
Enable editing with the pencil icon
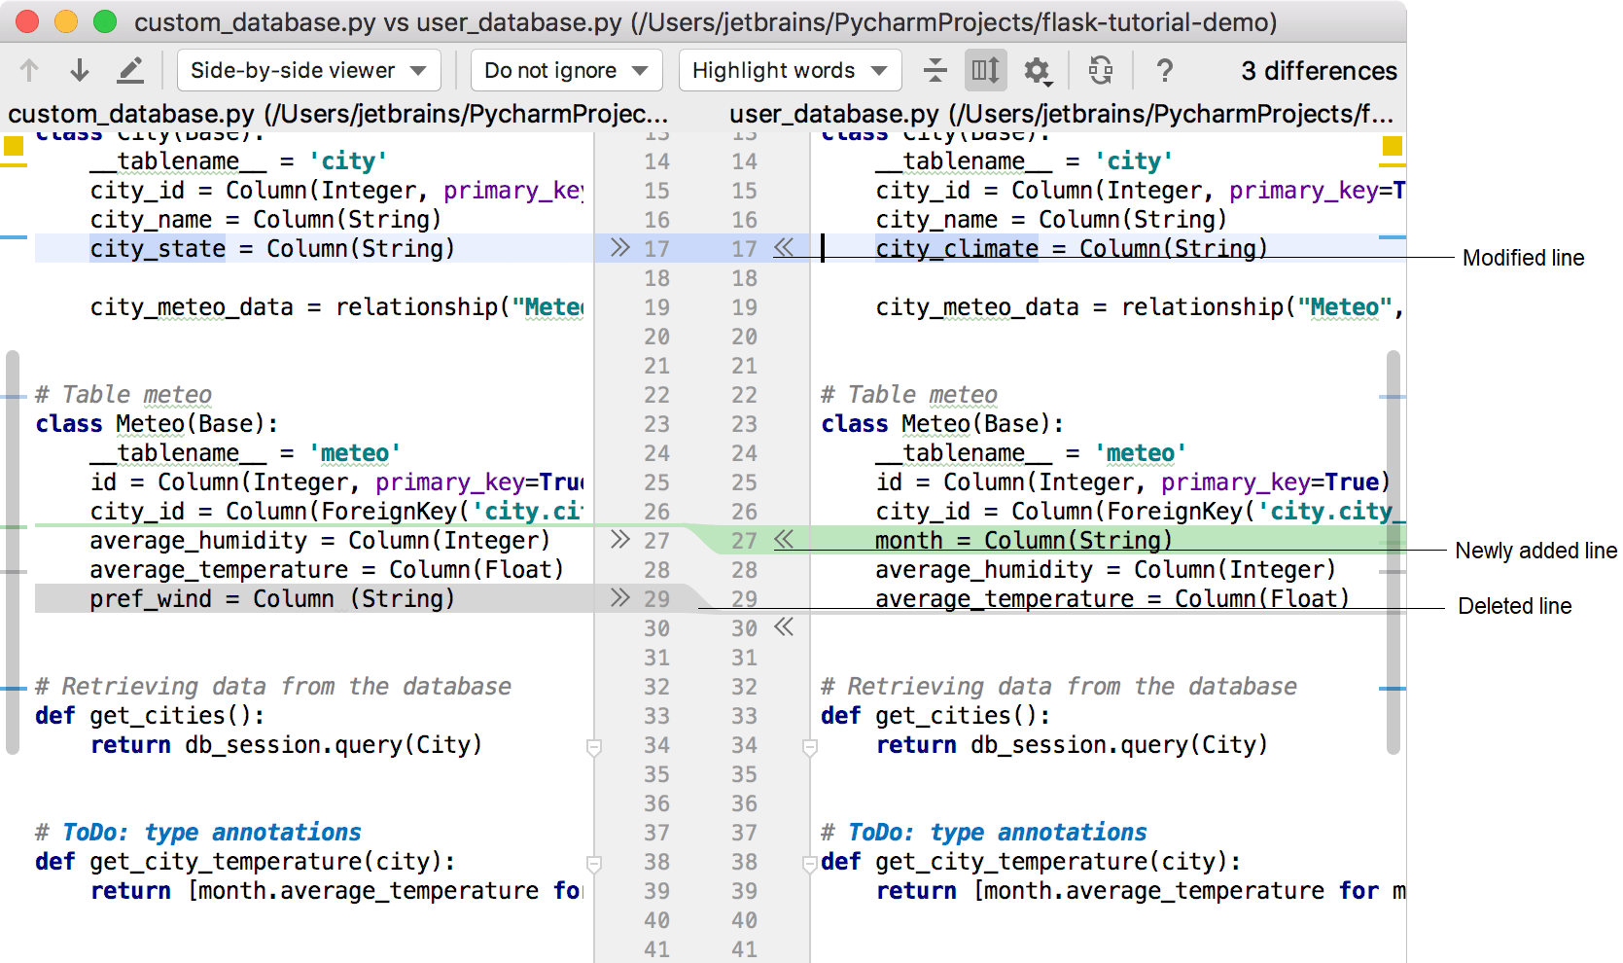130,70
